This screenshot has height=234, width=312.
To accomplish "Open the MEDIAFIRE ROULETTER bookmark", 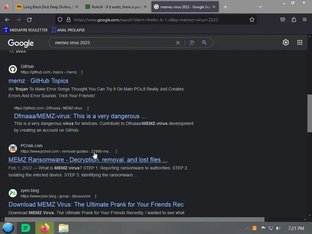I will point(26,30).
